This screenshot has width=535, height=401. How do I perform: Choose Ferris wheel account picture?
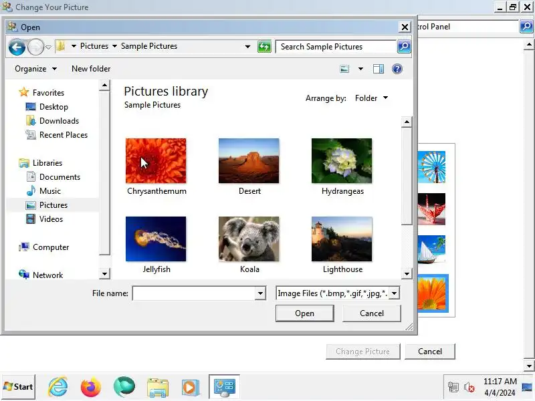[x=432, y=167]
